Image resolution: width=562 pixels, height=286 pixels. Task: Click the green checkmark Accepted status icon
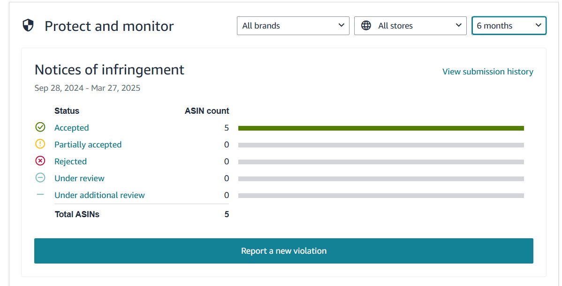(40, 127)
